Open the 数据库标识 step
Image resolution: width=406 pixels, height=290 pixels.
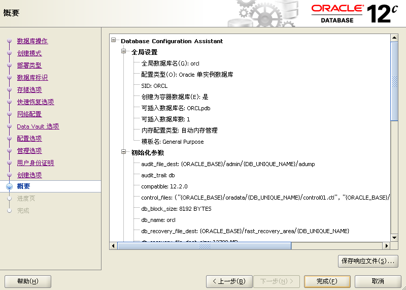pyautogui.click(x=32, y=78)
